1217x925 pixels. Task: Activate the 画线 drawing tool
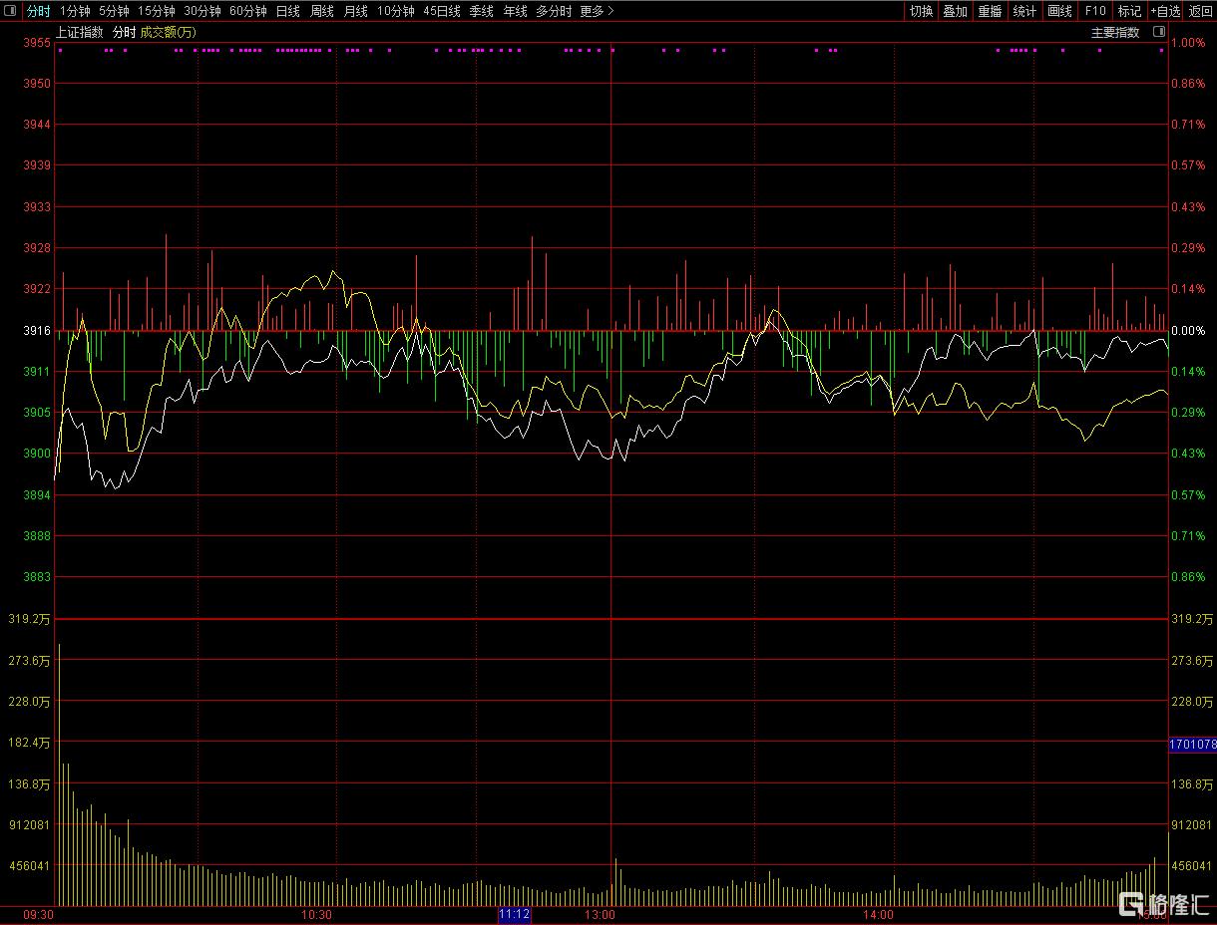pyautogui.click(x=1059, y=11)
